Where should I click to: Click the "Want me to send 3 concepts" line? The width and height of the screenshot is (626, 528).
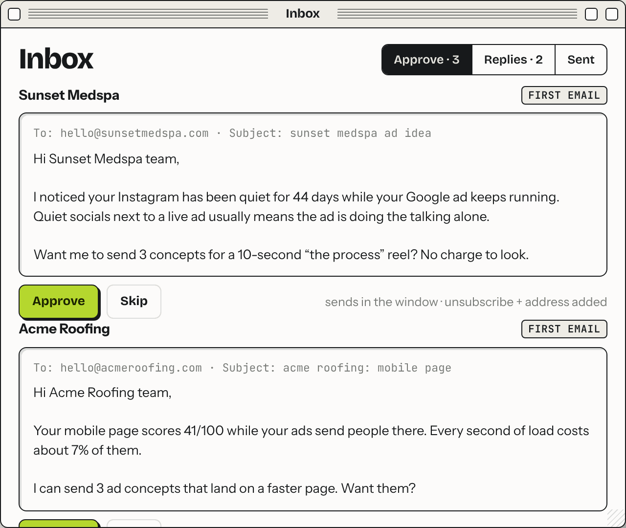[281, 255]
